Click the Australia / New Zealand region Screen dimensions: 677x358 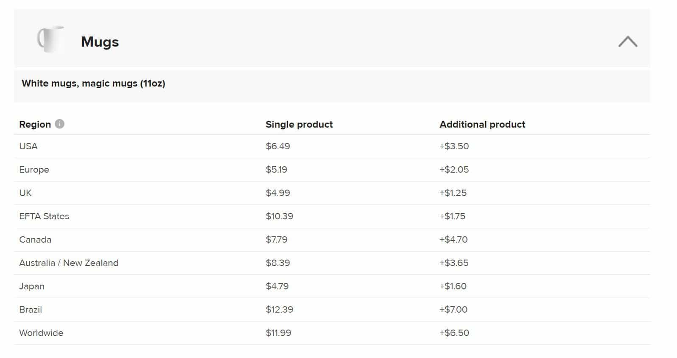[x=69, y=263]
